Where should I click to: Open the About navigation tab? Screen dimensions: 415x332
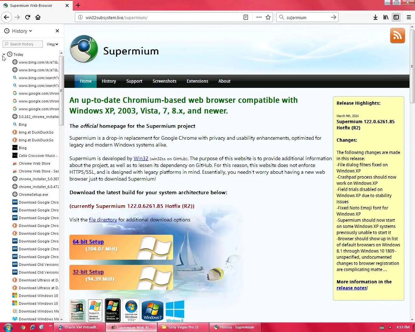click(224, 81)
